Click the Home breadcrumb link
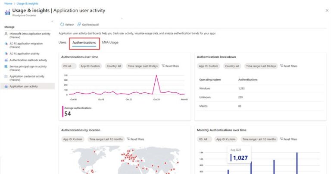This screenshot has height=174, width=331. pos(8,3)
